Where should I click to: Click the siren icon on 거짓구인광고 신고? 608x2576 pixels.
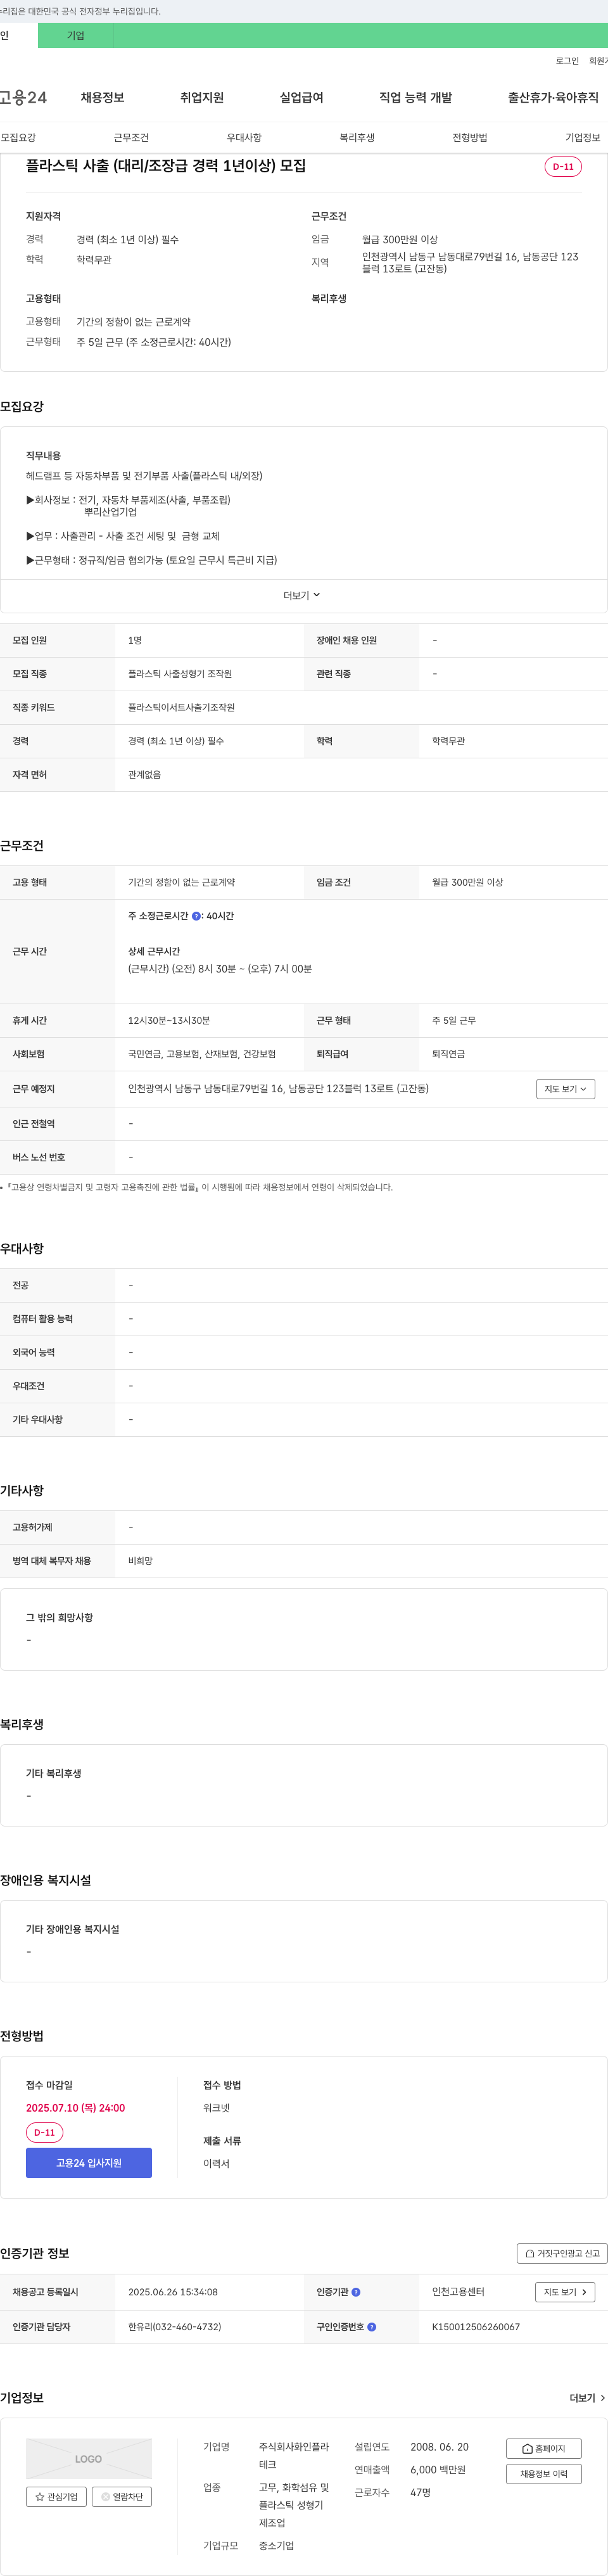tap(530, 2254)
